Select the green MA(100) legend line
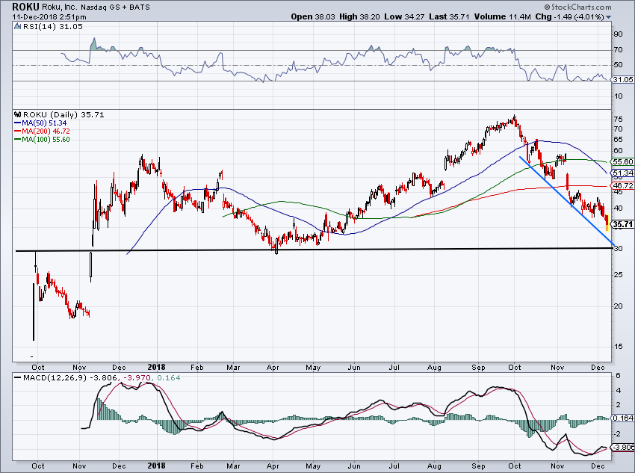635x473 pixels. pos(17,139)
